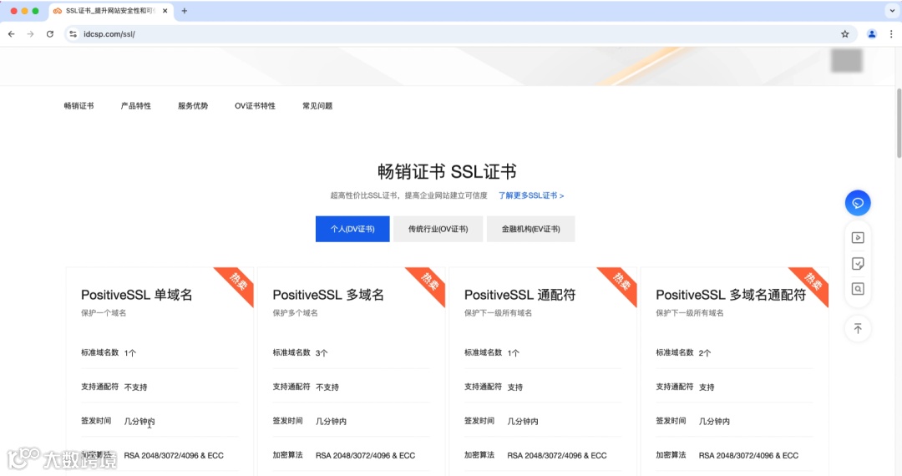The height and width of the screenshot is (476, 902).
Task: Click the address bar URL idcsp.com/ssl/
Action: click(109, 34)
